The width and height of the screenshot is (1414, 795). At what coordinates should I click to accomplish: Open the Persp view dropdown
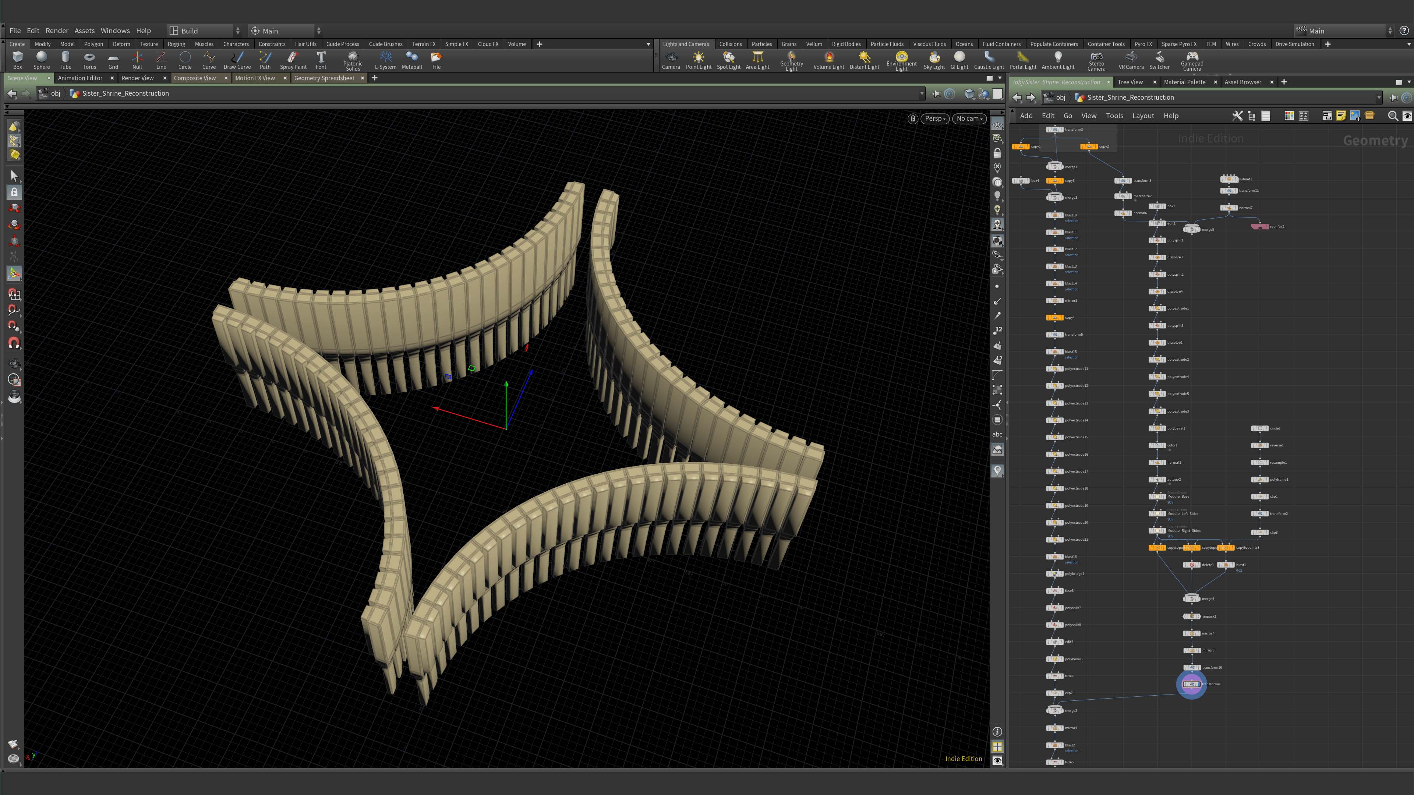click(x=934, y=119)
